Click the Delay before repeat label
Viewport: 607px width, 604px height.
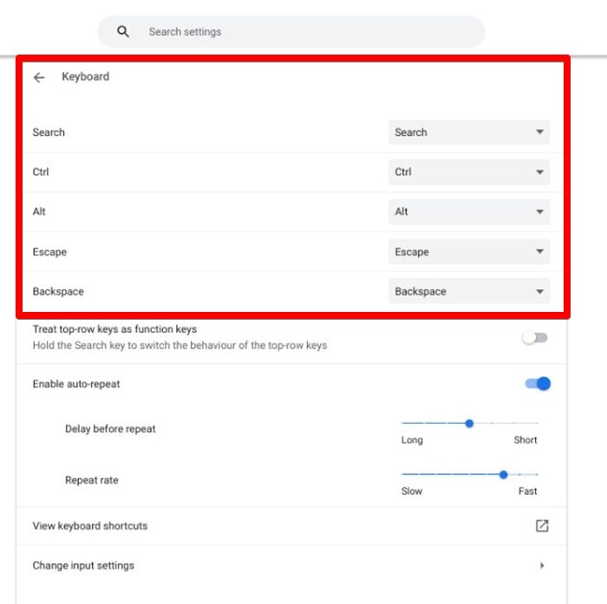pos(110,429)
